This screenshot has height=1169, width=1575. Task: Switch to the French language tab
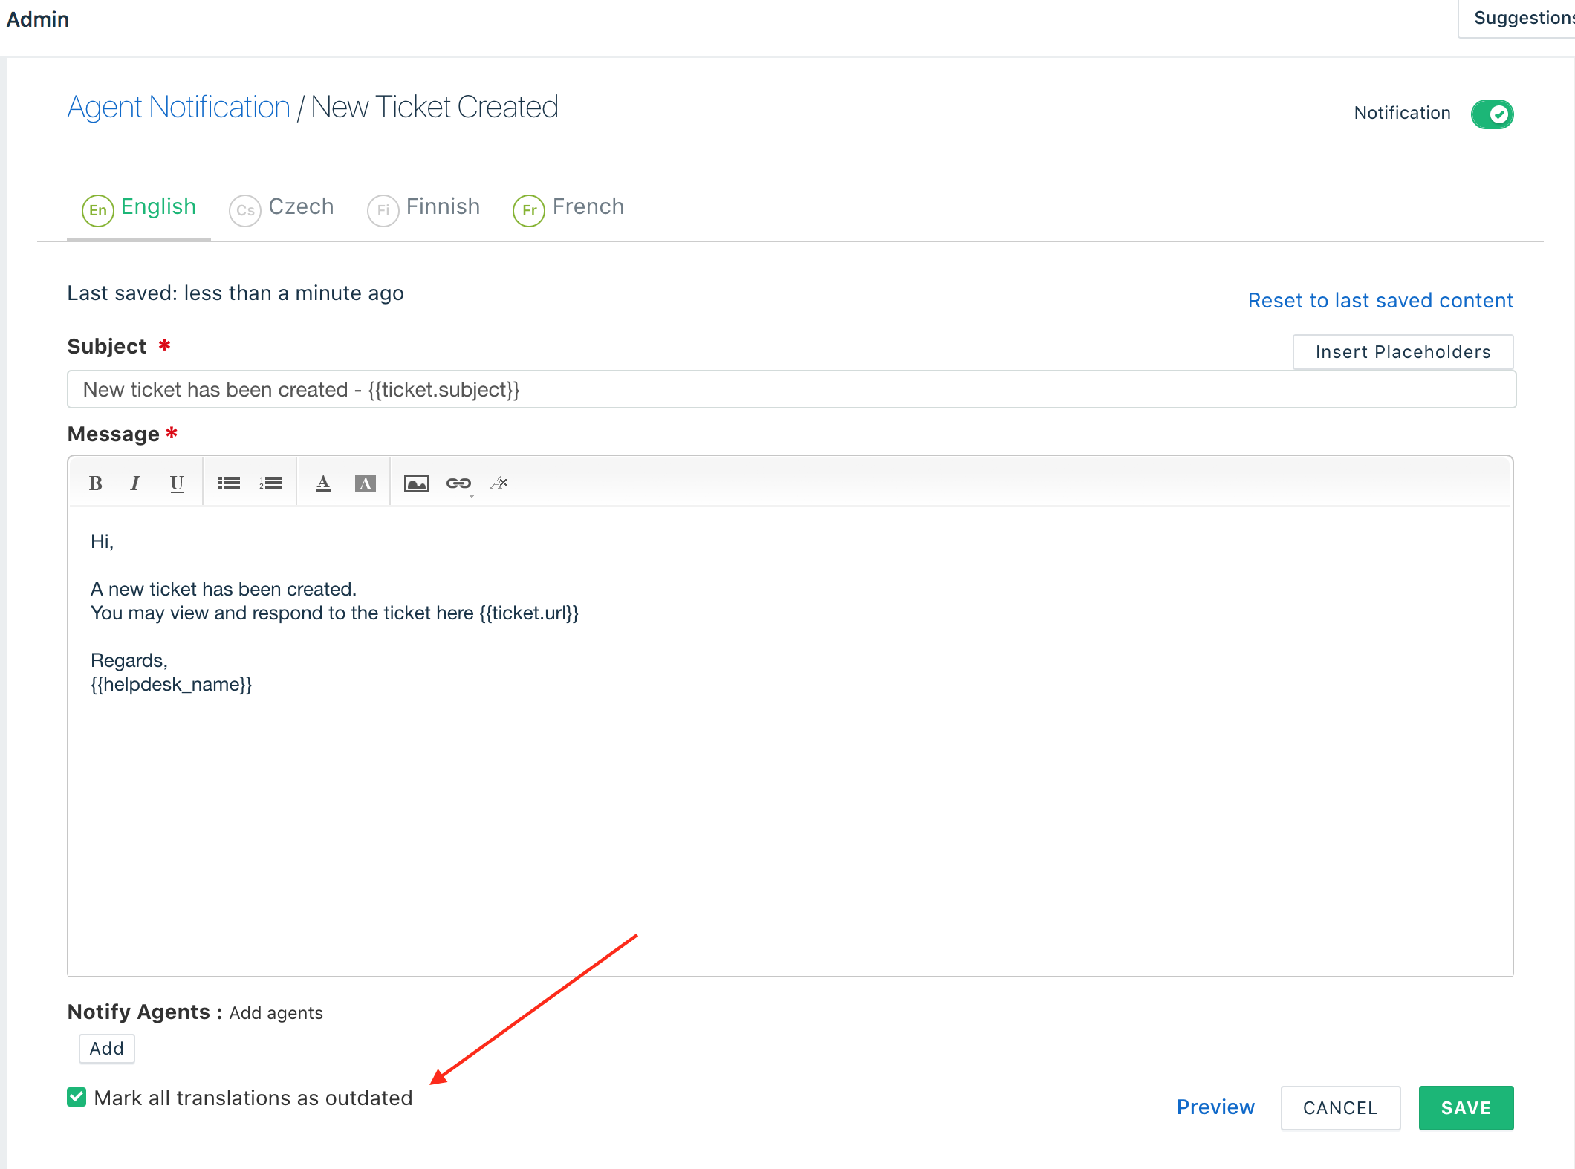tap(569, 207)
